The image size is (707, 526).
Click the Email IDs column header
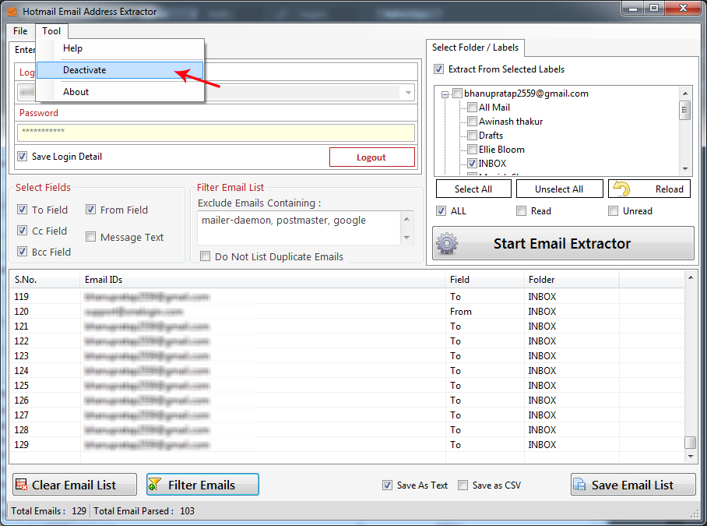pyautogui.click(x=263, y=280)
